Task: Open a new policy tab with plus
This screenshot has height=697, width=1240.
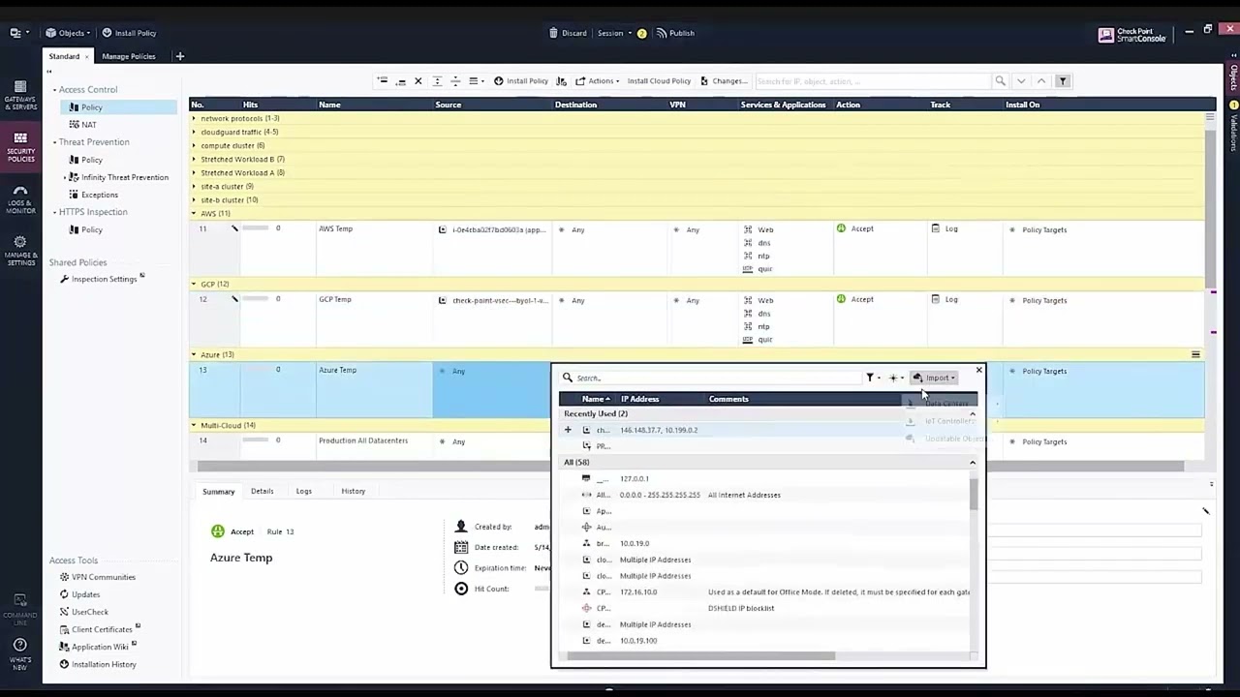Action: (x=179, y=56)
